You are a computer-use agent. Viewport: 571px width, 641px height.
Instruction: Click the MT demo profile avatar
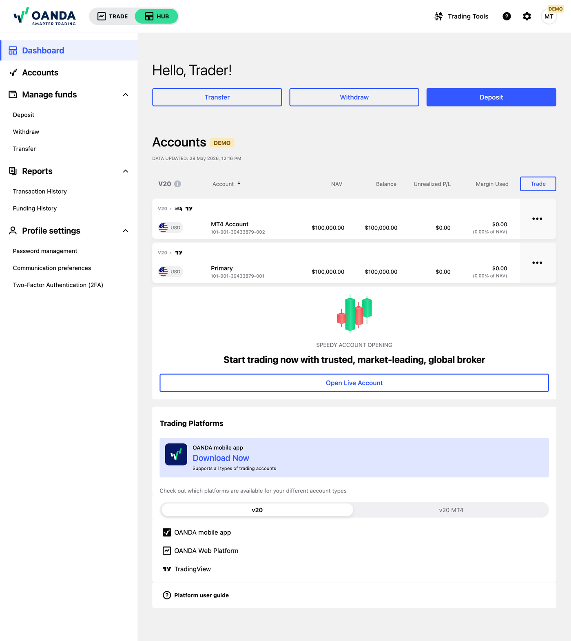click(x=549, y=16)
